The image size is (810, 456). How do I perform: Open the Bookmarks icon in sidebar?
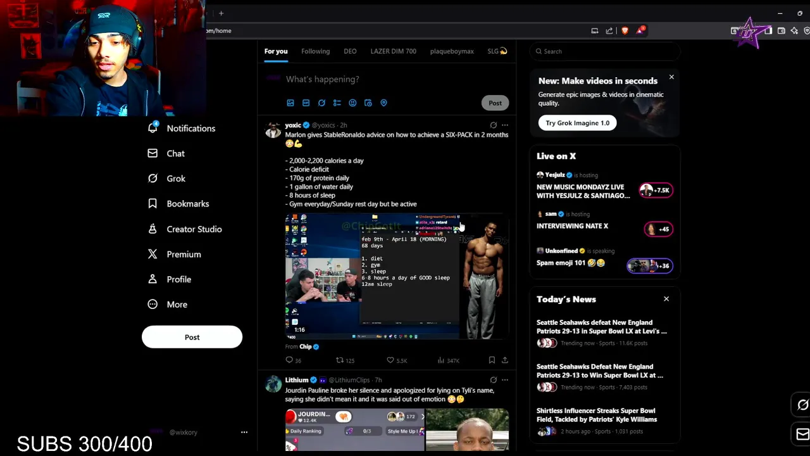[x=153, y=203]
